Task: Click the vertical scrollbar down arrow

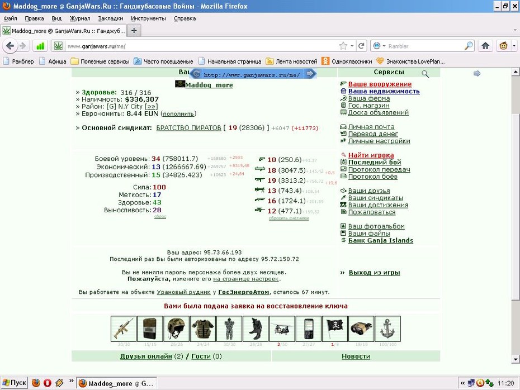Action: pyautogui.click(x=516, y=359)
